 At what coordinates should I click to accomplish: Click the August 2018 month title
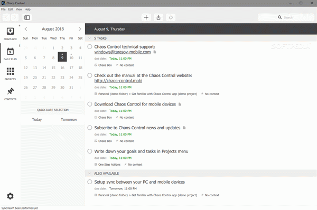(53, 29)
